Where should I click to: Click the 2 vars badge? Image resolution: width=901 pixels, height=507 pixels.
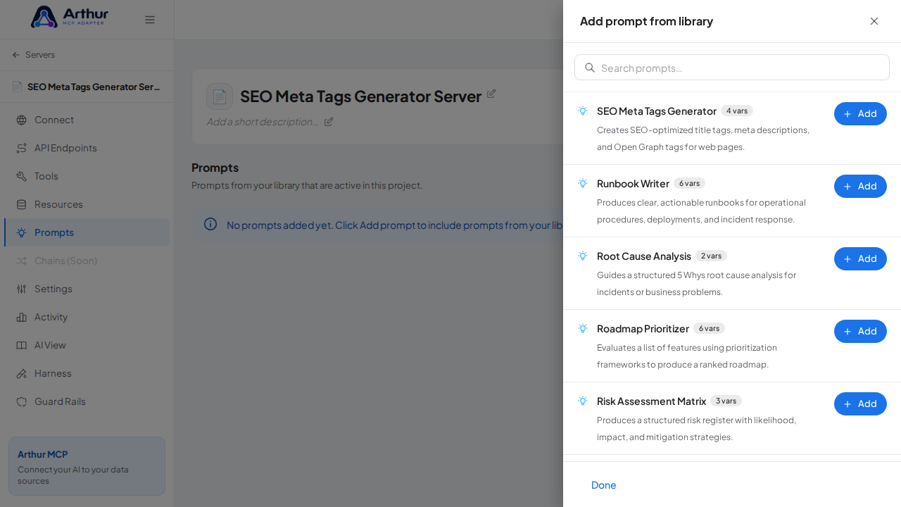(x=711, y=256)
